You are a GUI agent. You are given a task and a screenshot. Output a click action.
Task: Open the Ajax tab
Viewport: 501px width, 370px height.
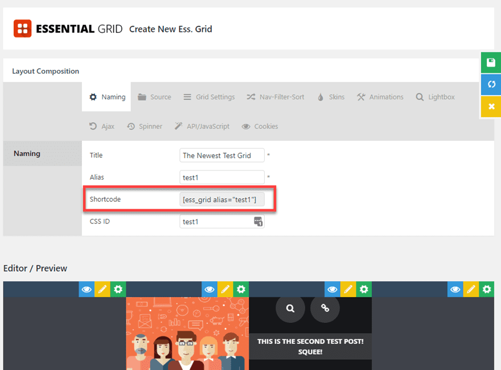pos(101,126)
